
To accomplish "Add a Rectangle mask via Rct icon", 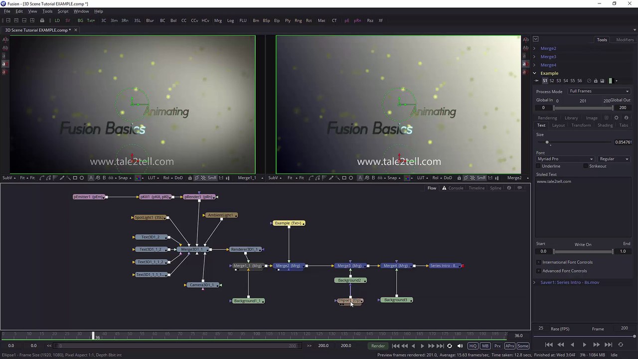I will tap(309, 20).
